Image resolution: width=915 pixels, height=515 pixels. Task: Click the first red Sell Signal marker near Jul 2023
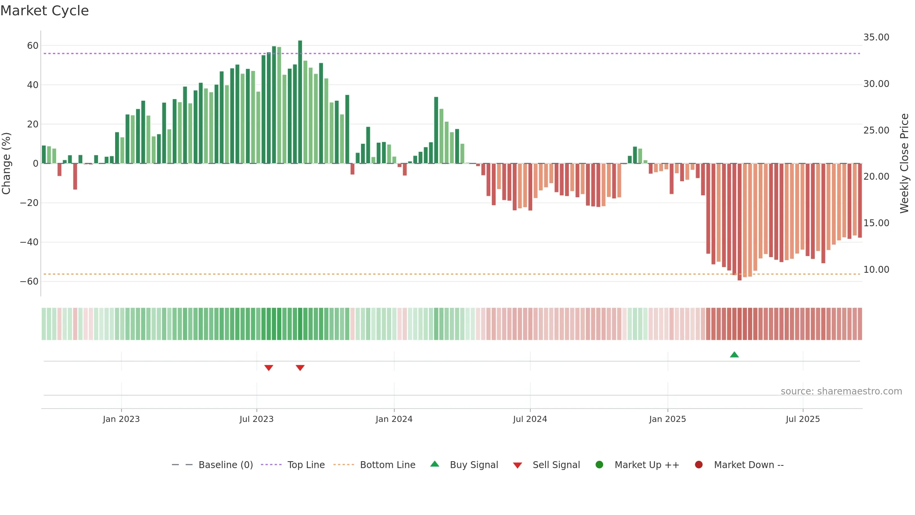(269, 368)
